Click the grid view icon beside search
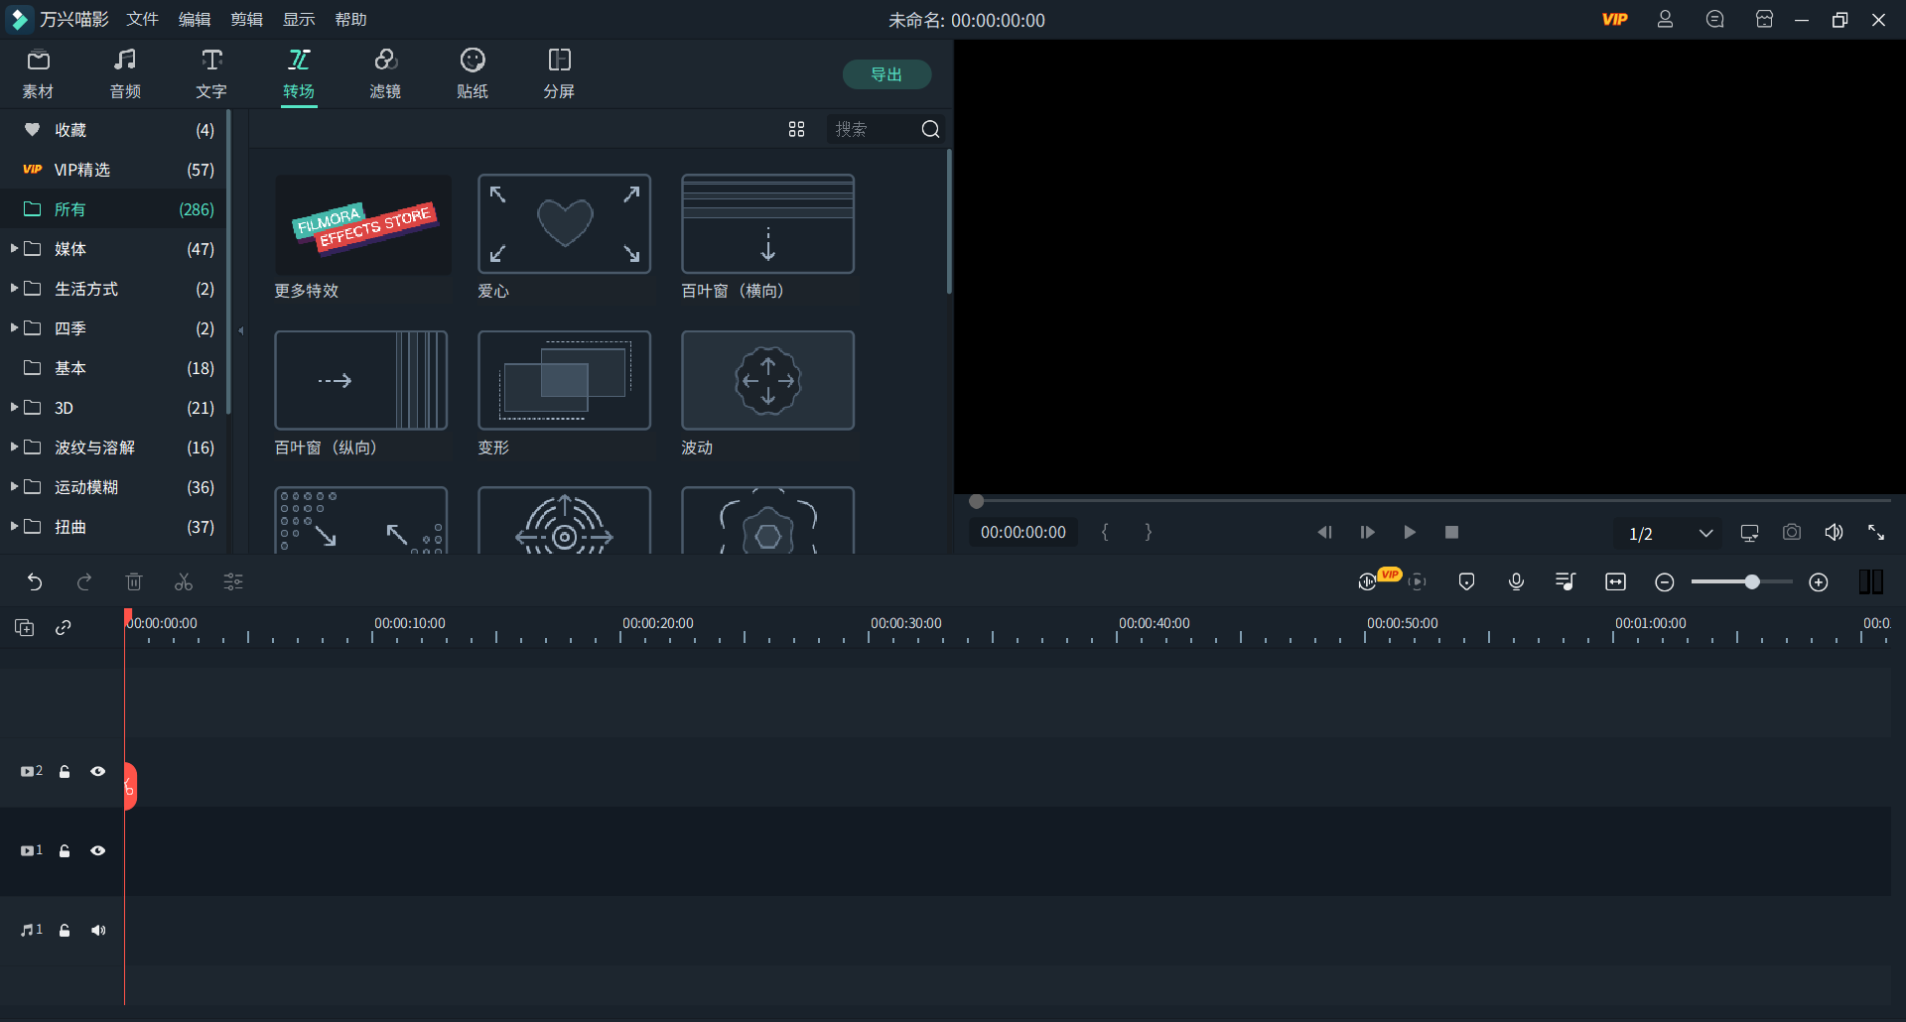This screenshot has height=1022, width=1906. 796,130
